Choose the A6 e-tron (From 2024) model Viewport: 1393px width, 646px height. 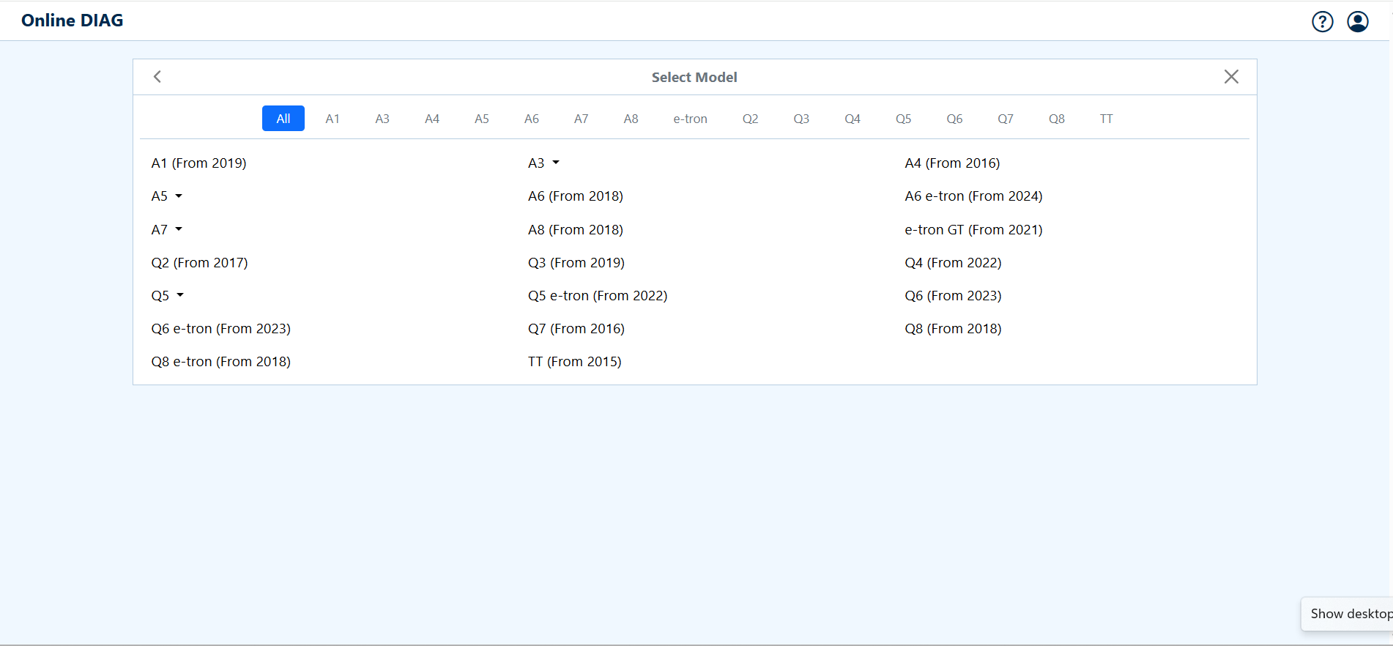tap(973, 196)
